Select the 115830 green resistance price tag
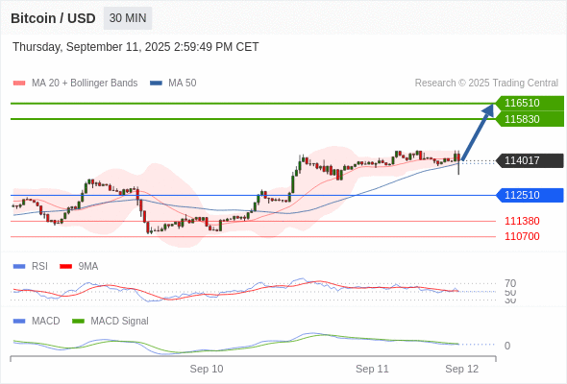Screen dimensions: 567x384 coord(530,119)
